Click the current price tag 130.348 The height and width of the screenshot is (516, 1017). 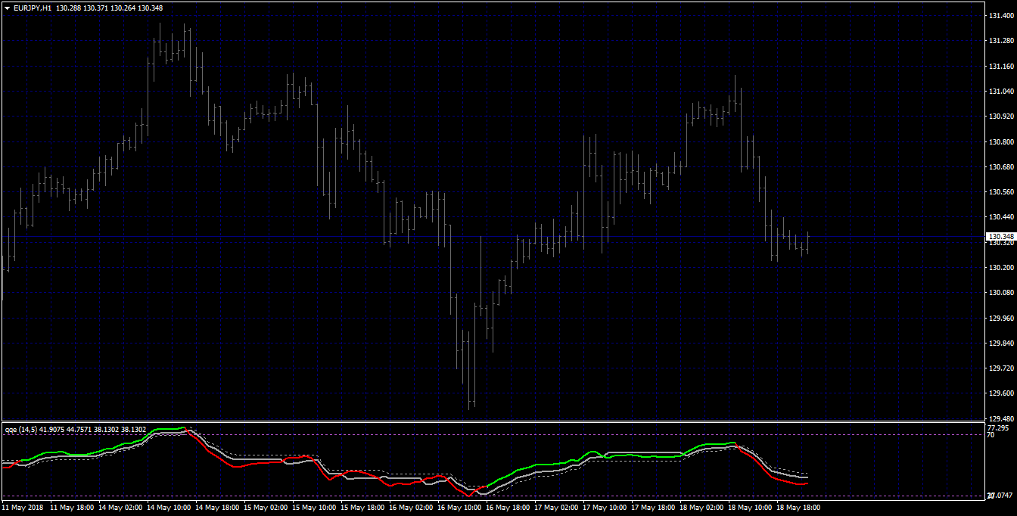point(1000,236)
